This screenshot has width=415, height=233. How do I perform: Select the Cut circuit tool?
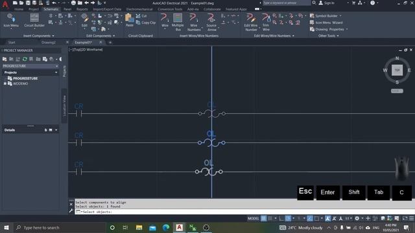click(x=141, y=16)
